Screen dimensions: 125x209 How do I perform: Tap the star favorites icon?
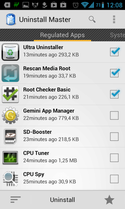click(x=109, y=200)
